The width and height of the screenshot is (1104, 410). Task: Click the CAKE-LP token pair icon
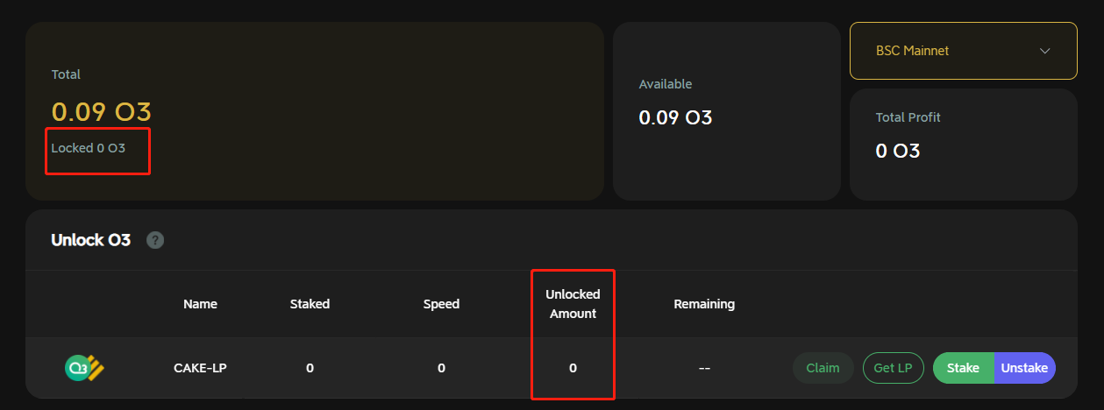pos(85,368)
